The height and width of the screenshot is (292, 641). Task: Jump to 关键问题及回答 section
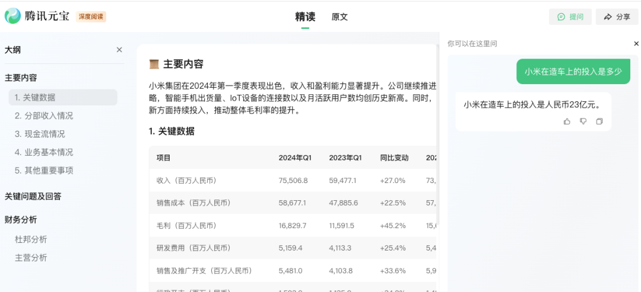click(33, 197)
